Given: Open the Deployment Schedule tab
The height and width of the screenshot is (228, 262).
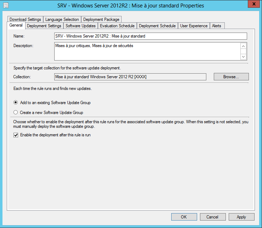Looking at the screenshot, I should click(x=157, y=26).
